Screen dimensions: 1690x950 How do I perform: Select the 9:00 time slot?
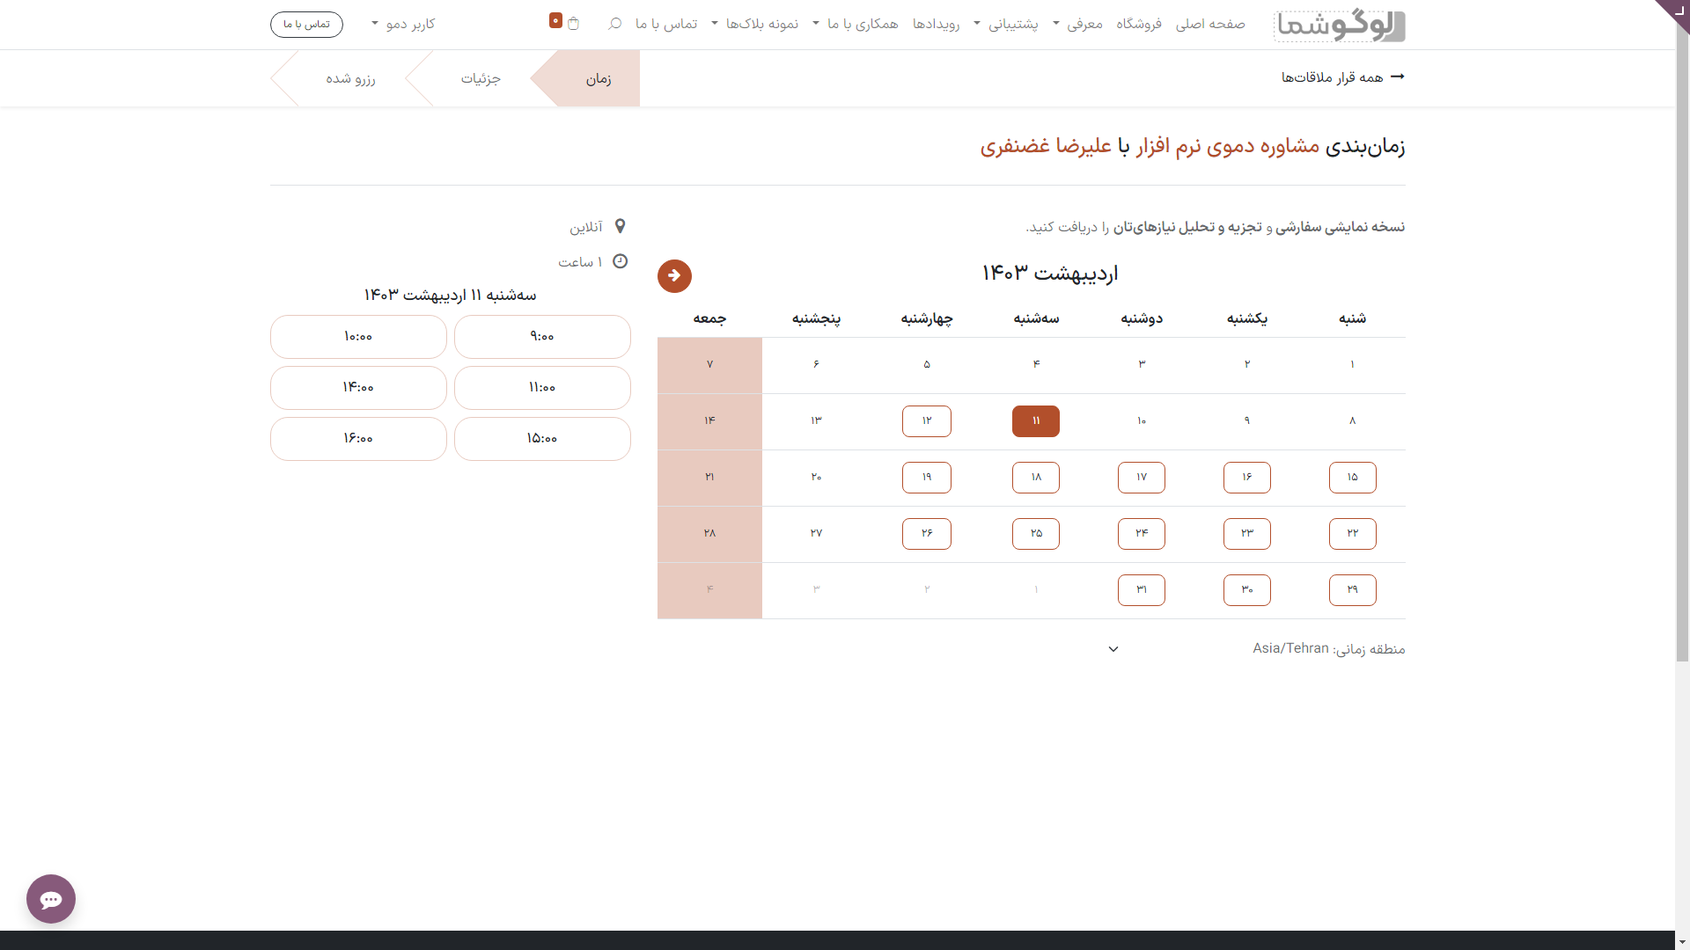(542, 337)
